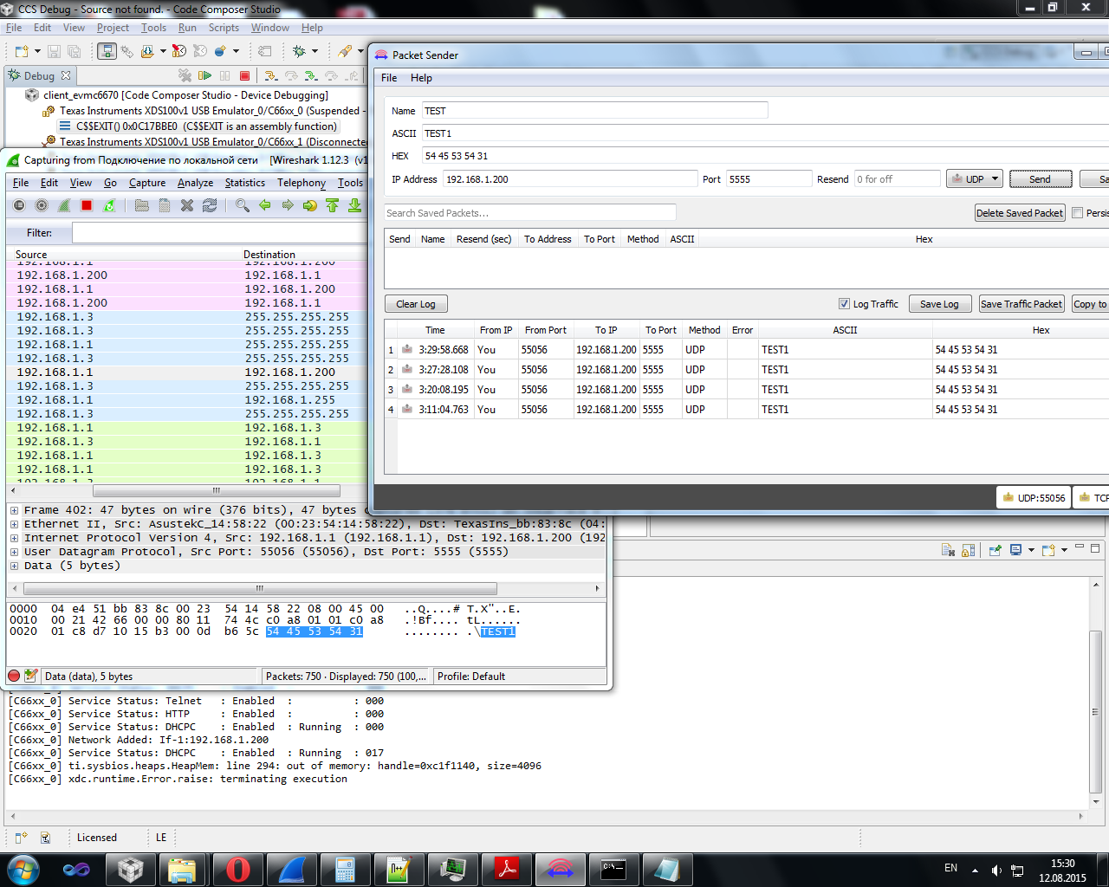Expand Internet Protocol Version 4 row

point(14,538)
